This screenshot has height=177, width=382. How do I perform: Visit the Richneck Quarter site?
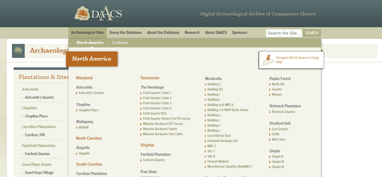tap(283, 112)
